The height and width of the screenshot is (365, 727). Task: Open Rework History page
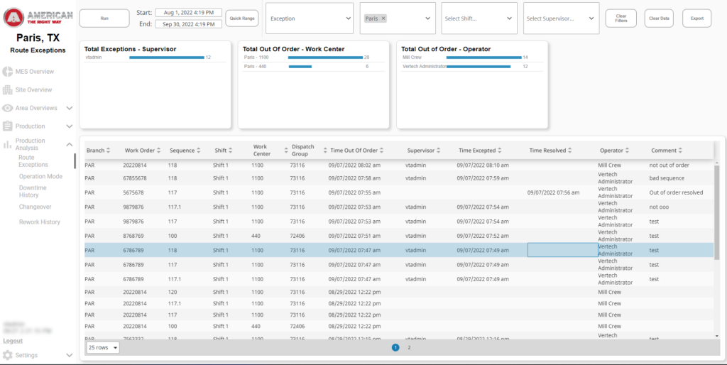40,222
